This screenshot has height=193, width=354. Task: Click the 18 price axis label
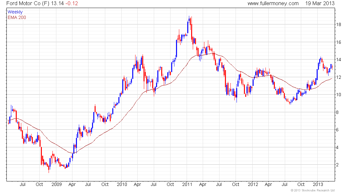click(x=339, y=24)
